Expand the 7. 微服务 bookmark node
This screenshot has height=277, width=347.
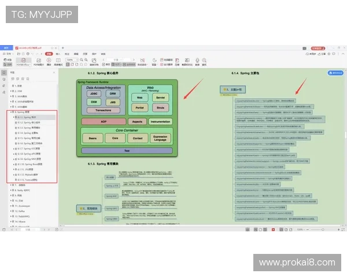(12, 185)
